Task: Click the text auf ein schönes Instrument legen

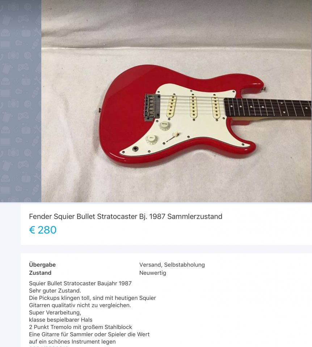Action: 72,342
